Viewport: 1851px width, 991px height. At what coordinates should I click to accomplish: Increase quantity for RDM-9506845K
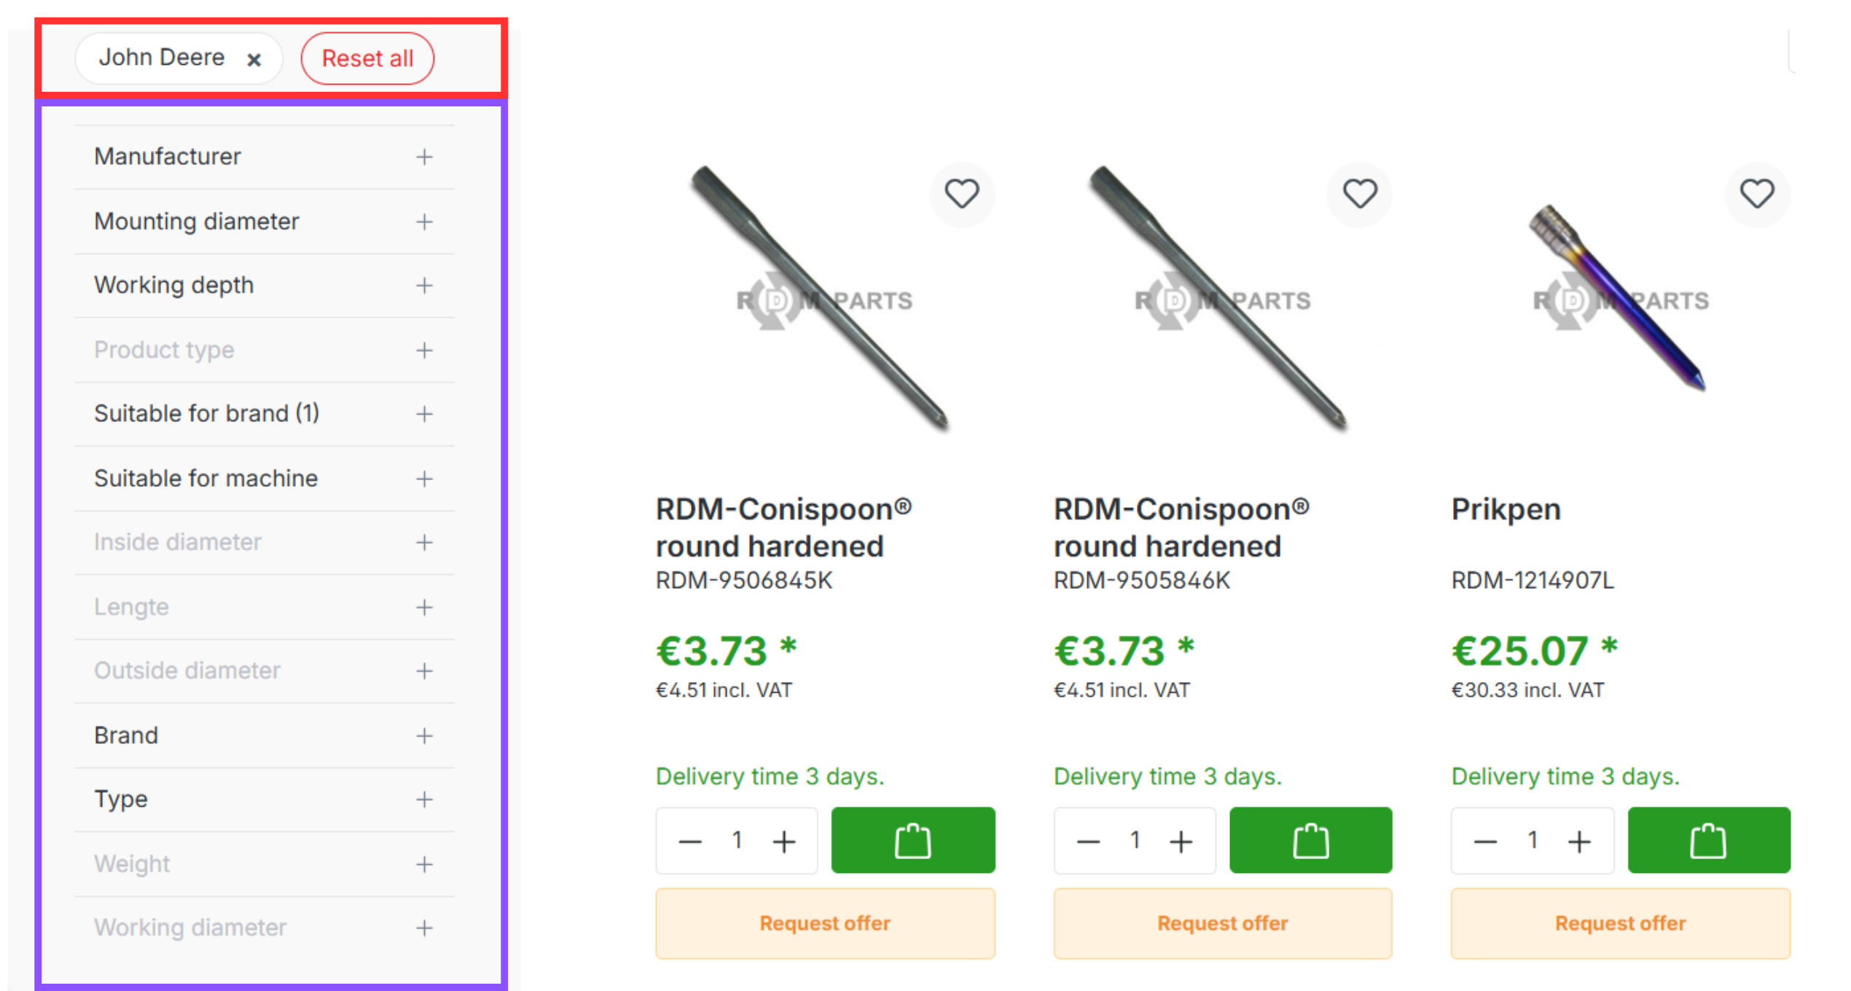point(784,842)
